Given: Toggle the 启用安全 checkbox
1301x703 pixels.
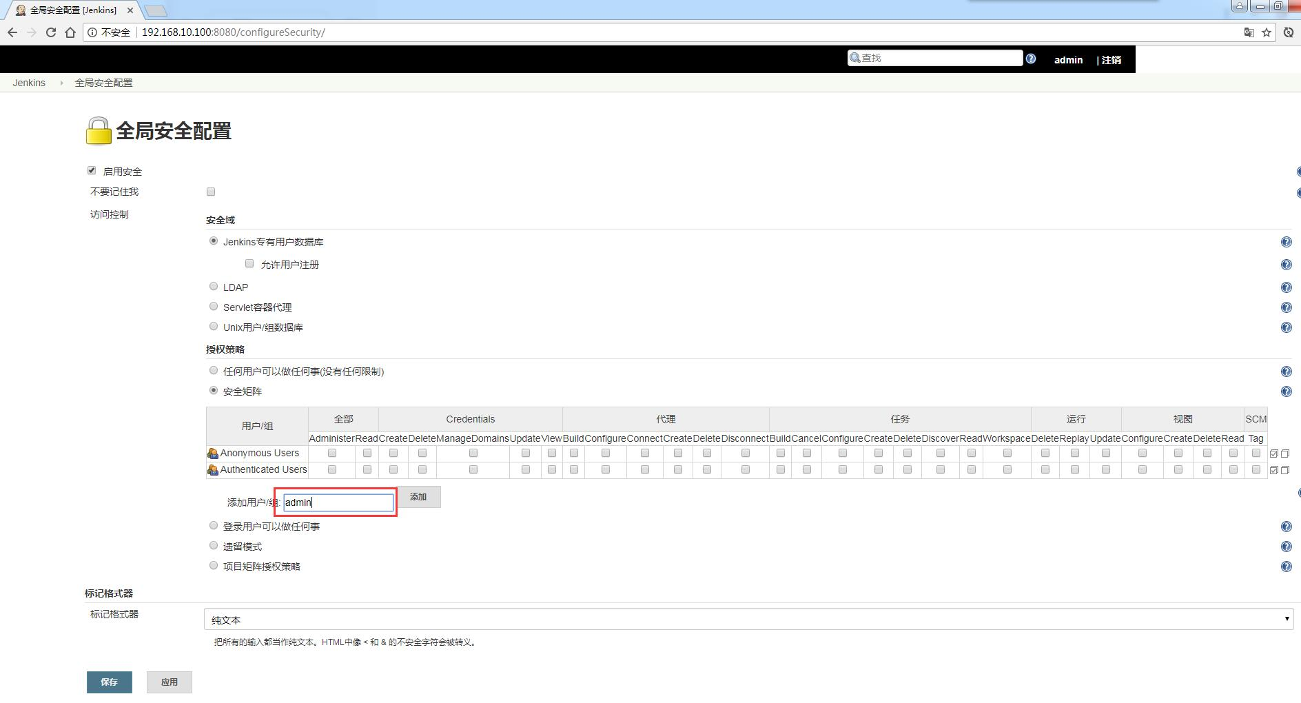Looking at the screenshot, I should tap(92, 170).
